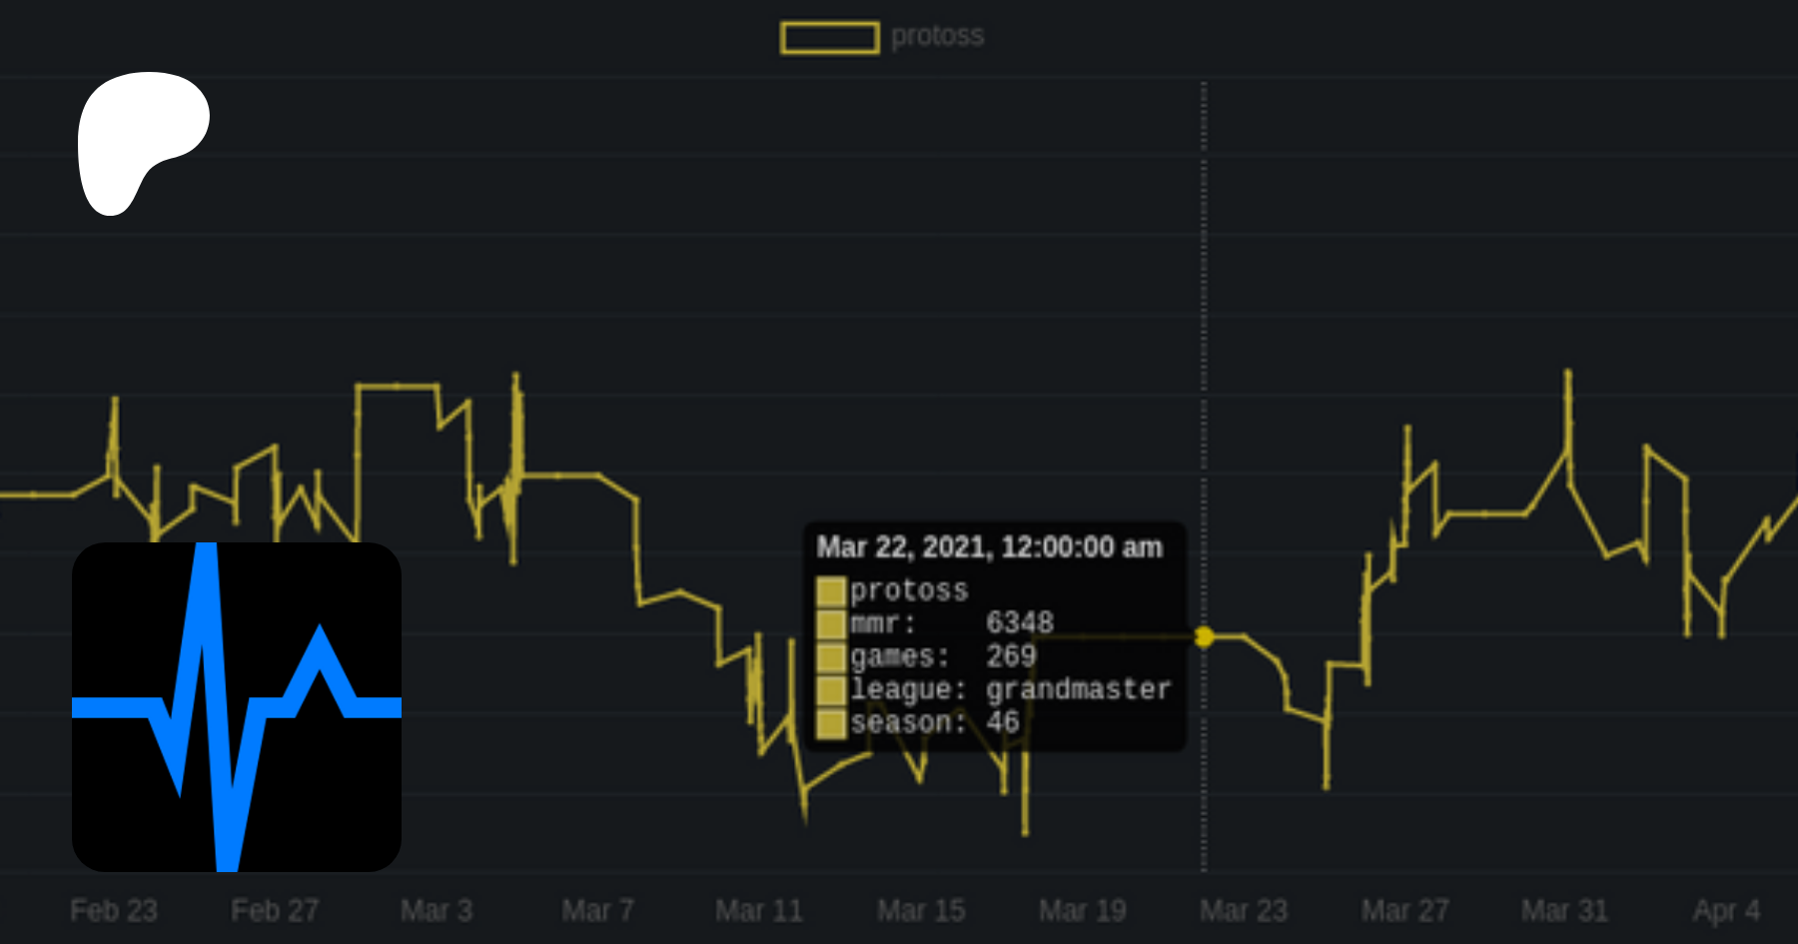Click the mmr value 6348

tap(1020, 623)
